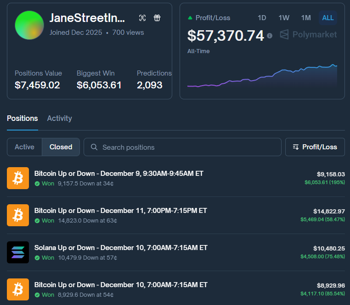The height and width of the screenshot is (305, 350).
Task: Click the $10,480.25 payout amount
Action: 329,248
